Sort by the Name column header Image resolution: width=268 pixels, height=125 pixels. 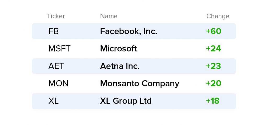tap(109, 16)
